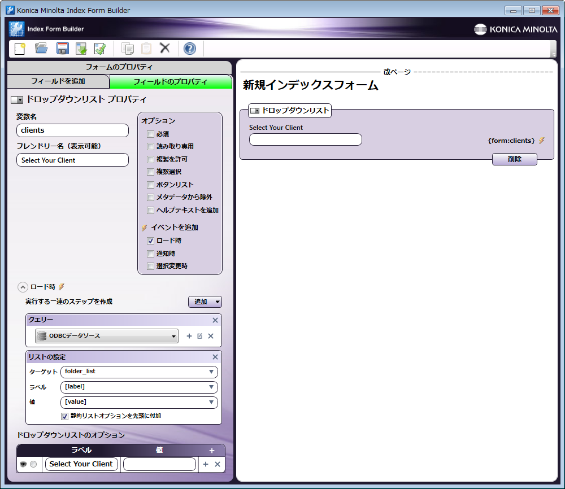
Task: Click the Index Form Builder logo icon
Action: (x=16, y=29)
